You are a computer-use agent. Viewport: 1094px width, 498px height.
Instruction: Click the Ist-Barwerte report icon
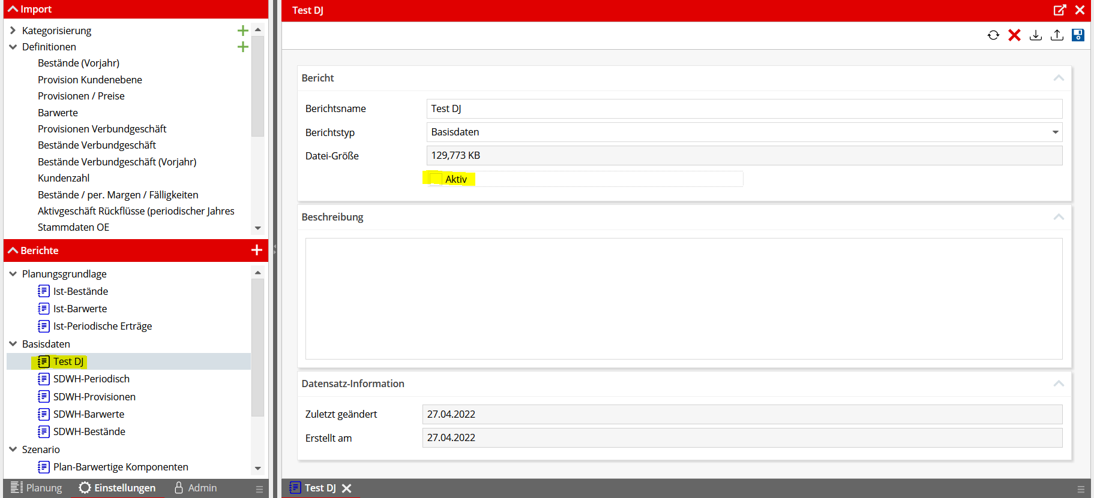click(44, 309)
